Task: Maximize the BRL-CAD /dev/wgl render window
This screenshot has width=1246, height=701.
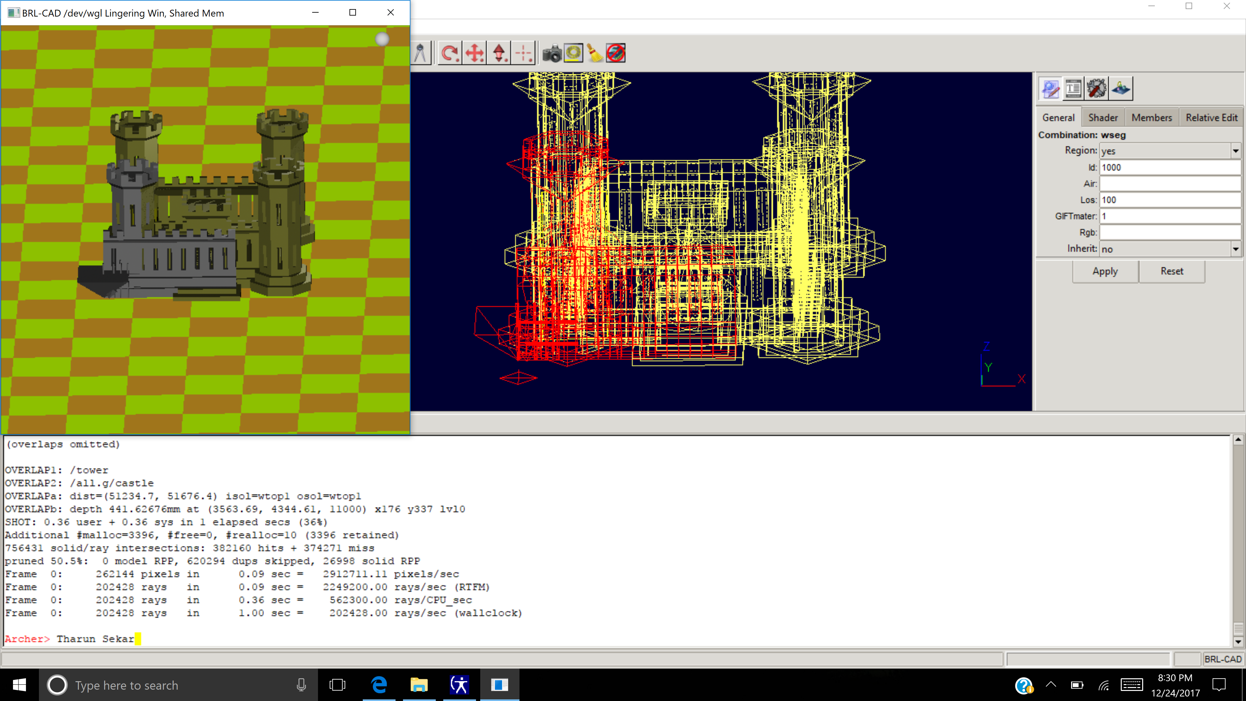Action: pos(353,13)
